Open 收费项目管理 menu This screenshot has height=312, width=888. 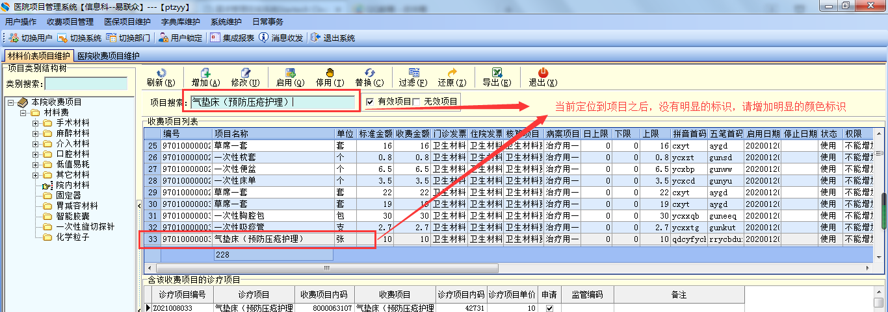[70, 21]
